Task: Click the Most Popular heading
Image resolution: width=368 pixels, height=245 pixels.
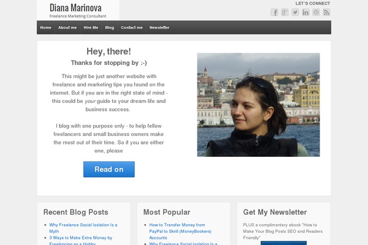Action: 167,212
